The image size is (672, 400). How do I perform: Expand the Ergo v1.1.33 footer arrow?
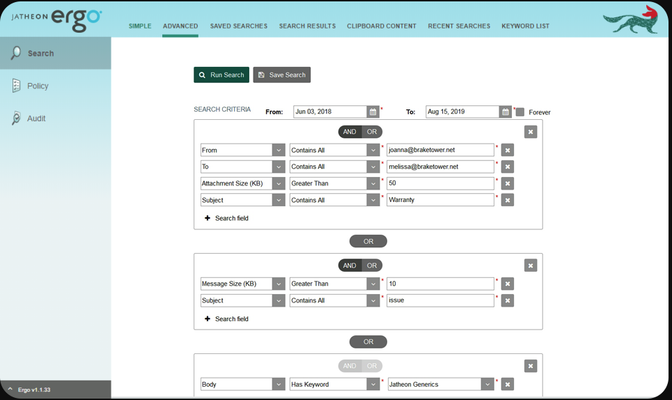point(10,390)
